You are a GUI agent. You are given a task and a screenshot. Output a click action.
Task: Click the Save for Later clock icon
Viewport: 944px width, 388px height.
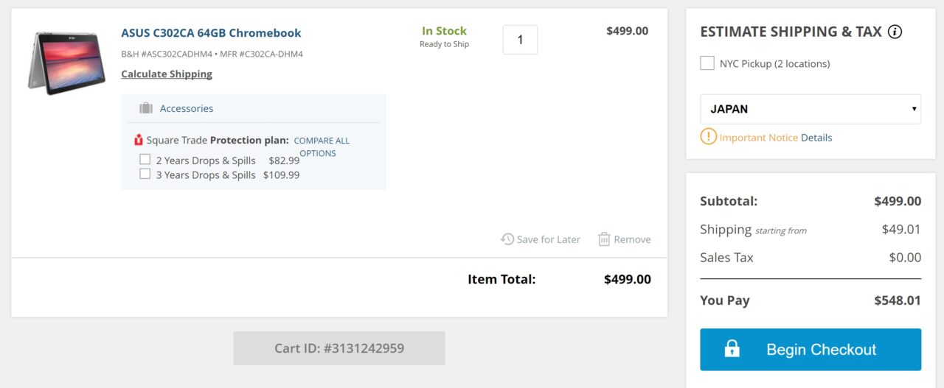point(507,239)
